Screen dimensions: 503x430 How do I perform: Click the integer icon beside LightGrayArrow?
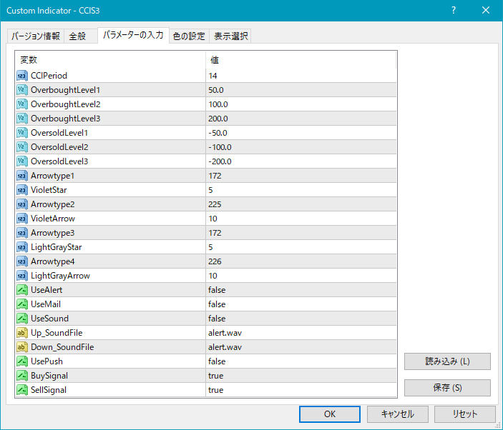pos(21,276)
